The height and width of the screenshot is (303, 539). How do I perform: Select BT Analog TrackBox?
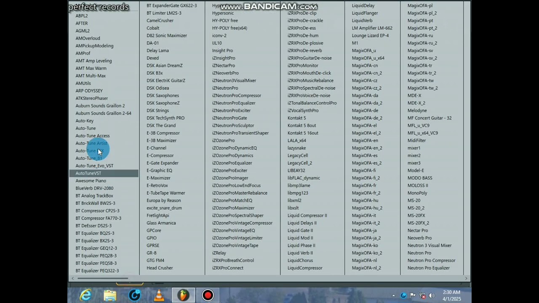(x=94, y=196)
